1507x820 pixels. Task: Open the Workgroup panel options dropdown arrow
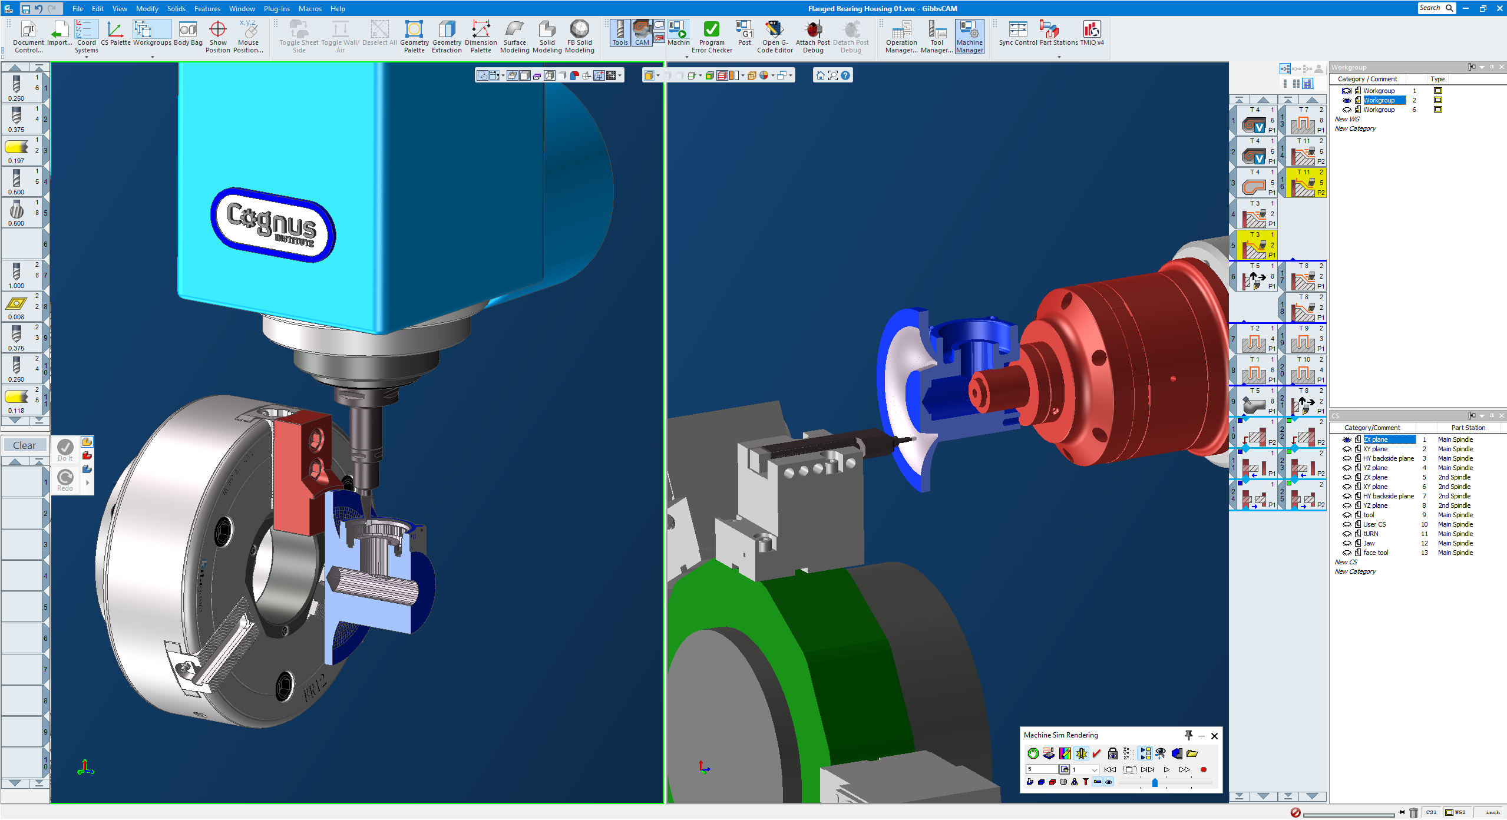point(1482,67)
